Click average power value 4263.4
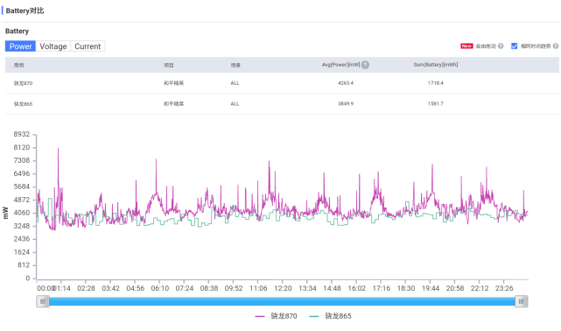561x331 pixels. point(345,83)
